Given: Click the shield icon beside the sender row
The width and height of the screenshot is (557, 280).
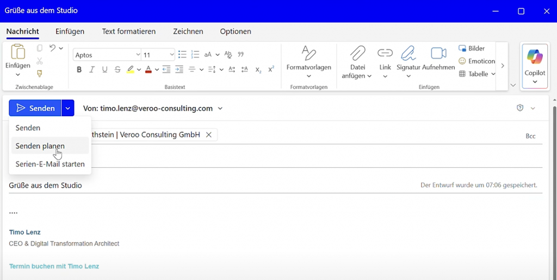Looking at the screenshot, I should [520, 108].
